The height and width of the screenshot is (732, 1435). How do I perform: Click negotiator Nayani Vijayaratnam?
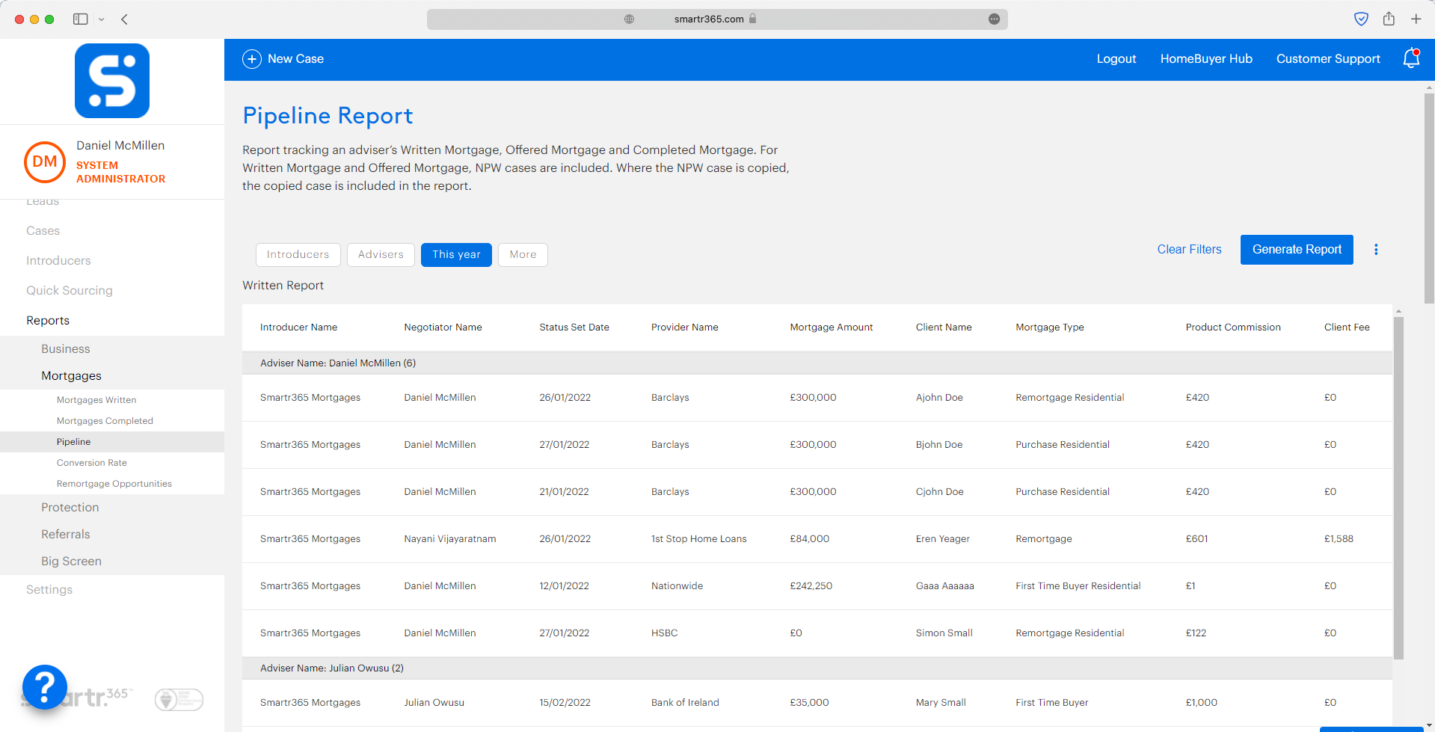click(x=449, y=539)
